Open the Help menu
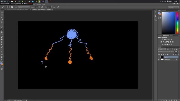Image resolution: width=180 pixels, height=101 pixels. [44, 4]
